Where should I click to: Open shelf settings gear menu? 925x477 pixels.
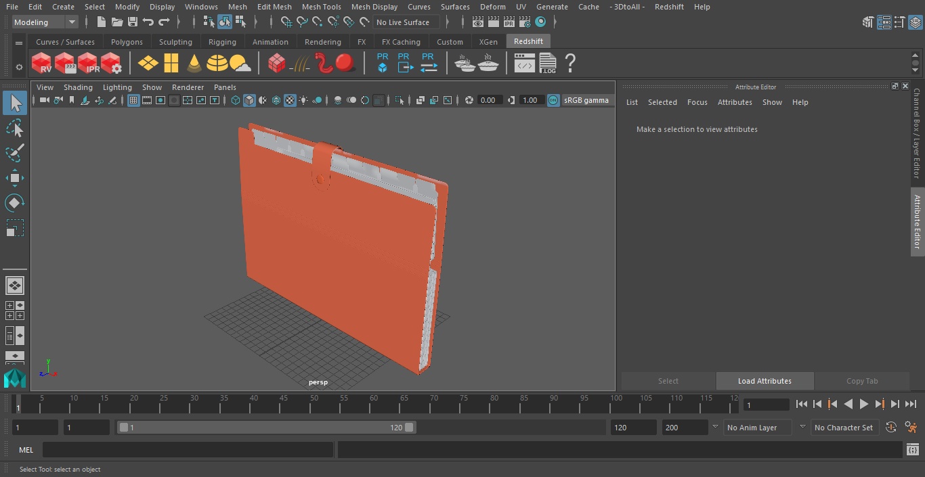pos(19,67)
